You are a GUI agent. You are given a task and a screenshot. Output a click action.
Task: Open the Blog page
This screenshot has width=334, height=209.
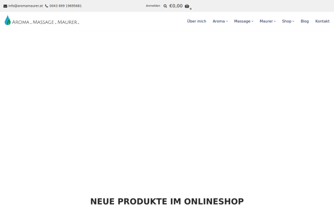point(304,21)
